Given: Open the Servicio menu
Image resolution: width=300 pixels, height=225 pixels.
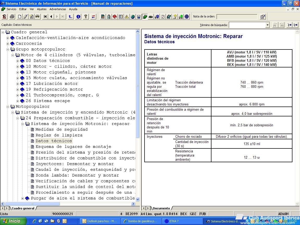Looking at the screenshot, I should [x=11, y=9].
